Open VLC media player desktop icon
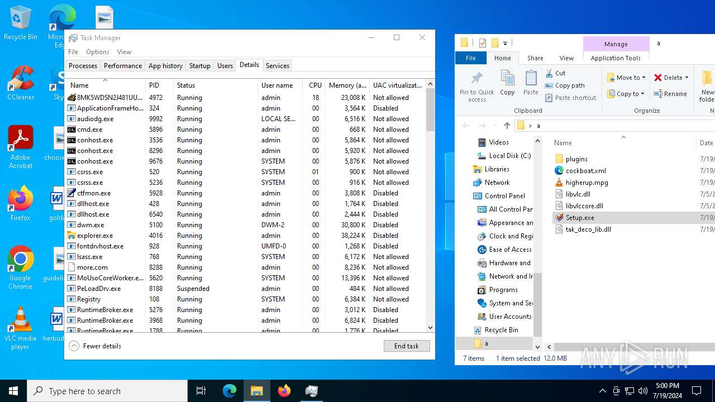 (x=20, y=328)
